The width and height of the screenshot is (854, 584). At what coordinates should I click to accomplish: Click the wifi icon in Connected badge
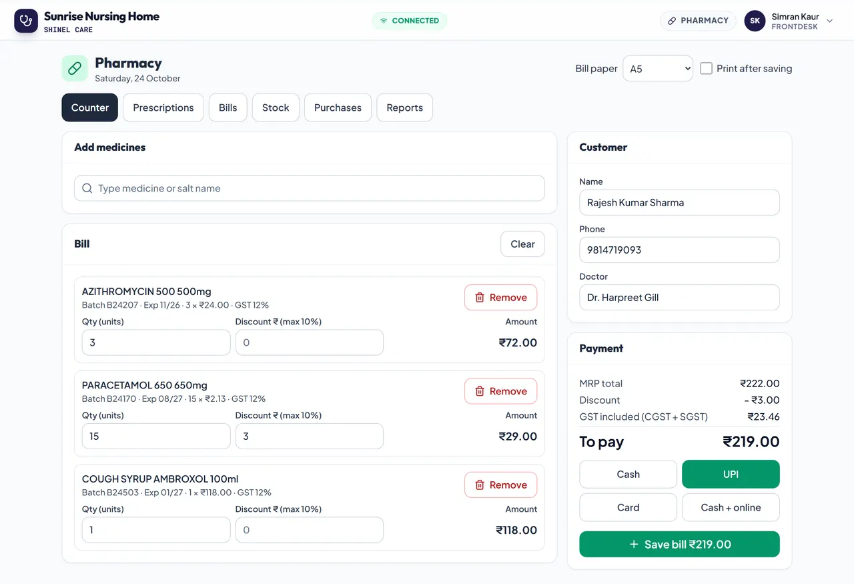[384, 21]
